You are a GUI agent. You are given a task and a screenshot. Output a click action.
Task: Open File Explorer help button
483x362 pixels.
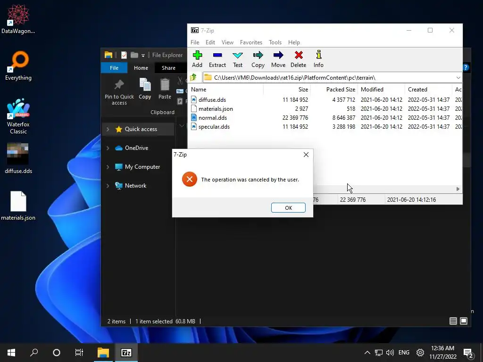pos(466,67)
